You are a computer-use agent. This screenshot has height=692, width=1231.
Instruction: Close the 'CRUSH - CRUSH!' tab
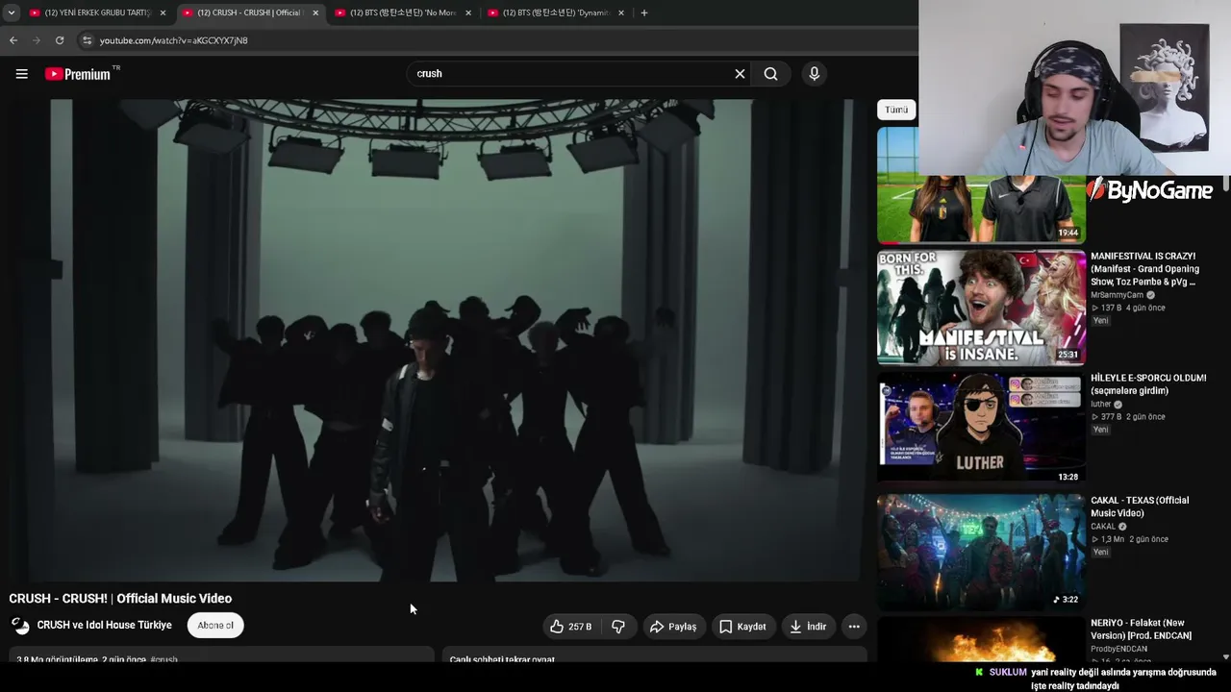tap(315, 12)
